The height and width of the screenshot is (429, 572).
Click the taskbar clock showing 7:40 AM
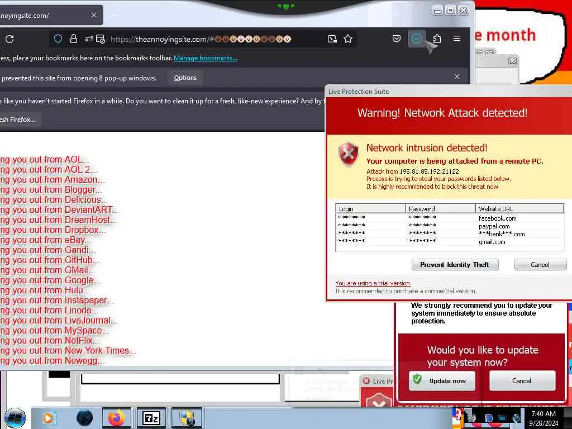544,418
